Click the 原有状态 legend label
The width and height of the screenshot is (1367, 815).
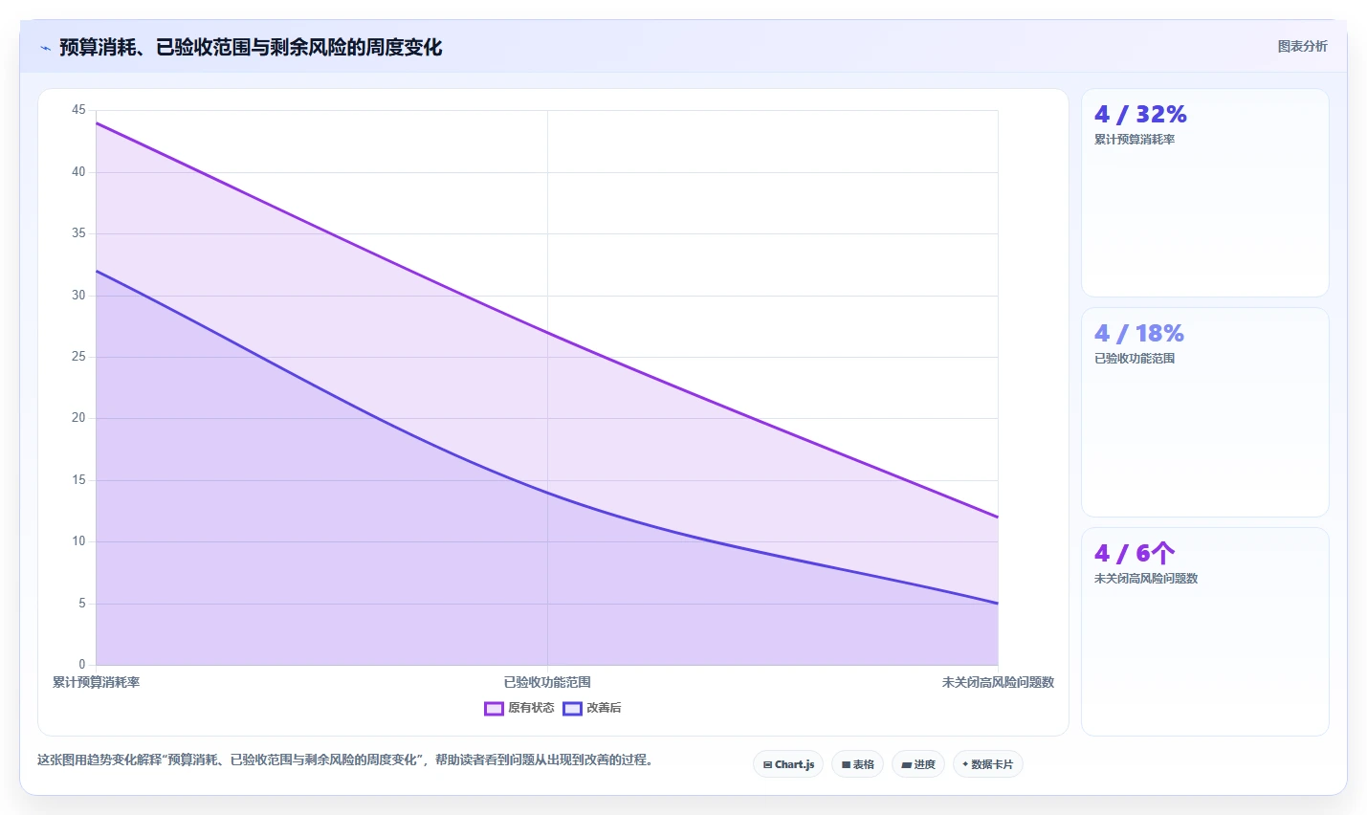531,708
